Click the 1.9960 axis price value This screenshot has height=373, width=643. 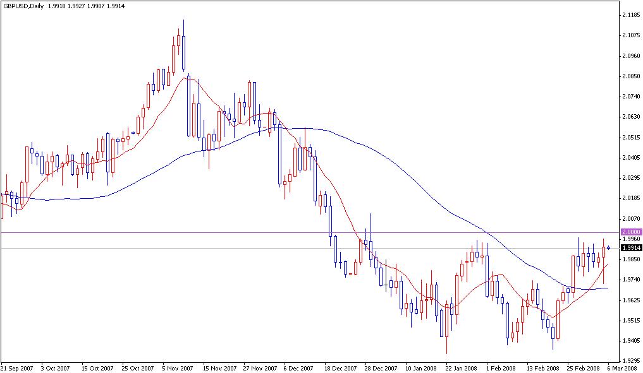pyautogui.click(x=632, y=240)
